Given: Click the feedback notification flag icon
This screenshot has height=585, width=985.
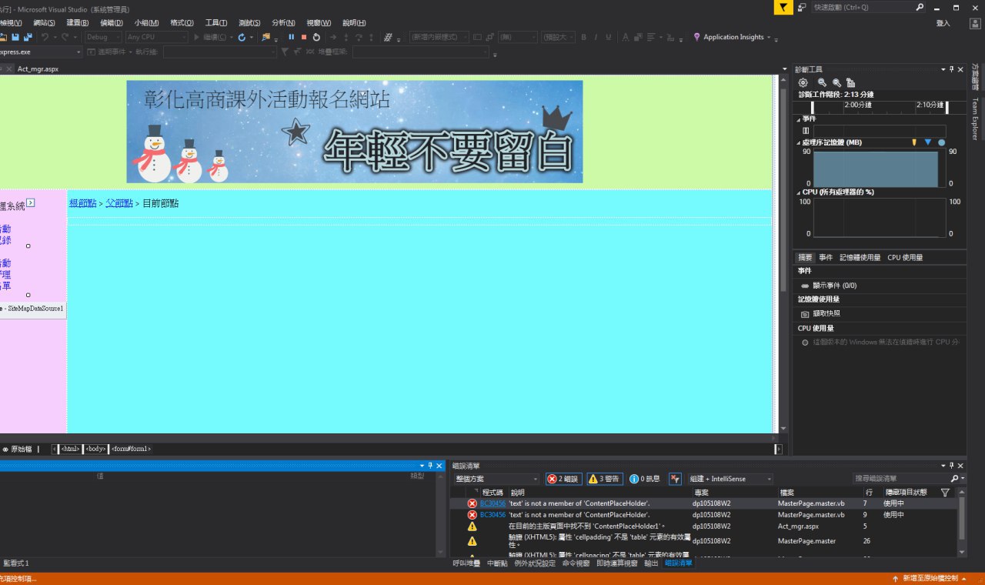Looking at the screenshot, I should 782,7.
